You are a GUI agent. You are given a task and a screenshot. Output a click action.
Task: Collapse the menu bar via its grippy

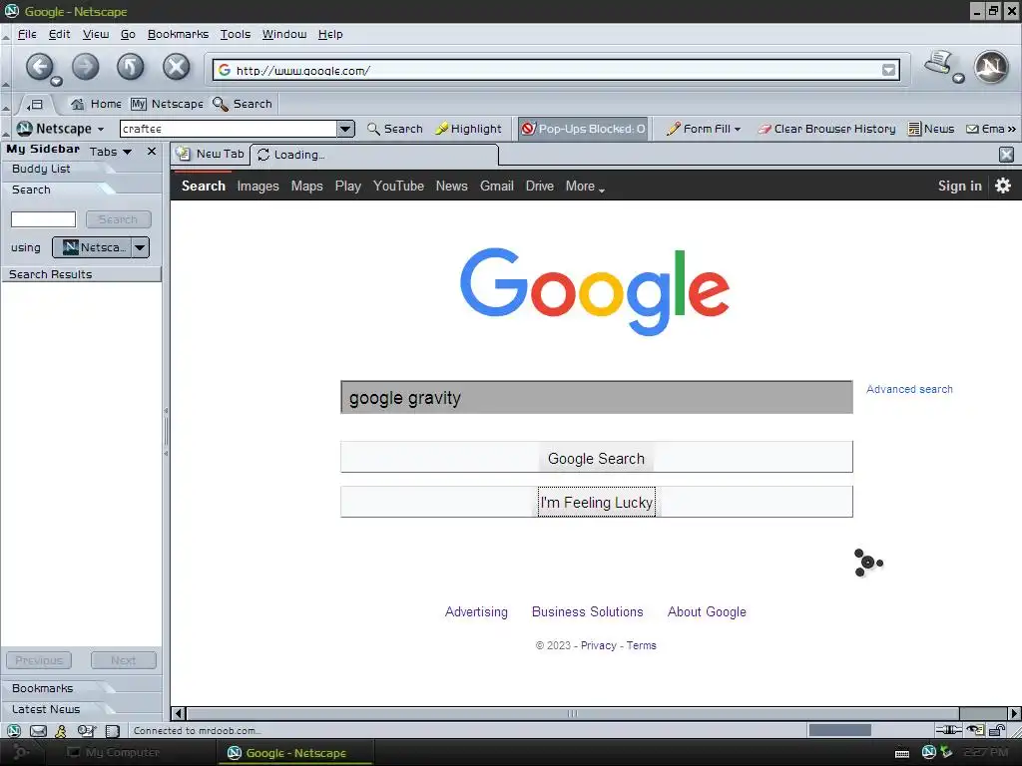[x=6, y=35]
